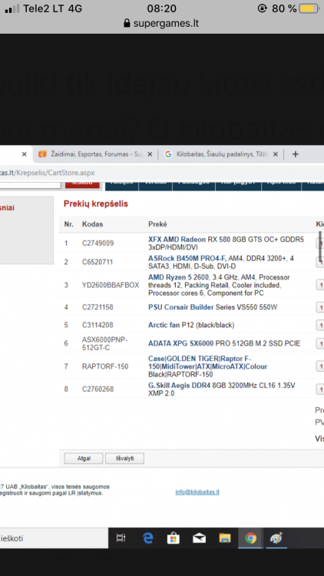Open ADATA XPG SX6000 SSD link

[224, 343]
